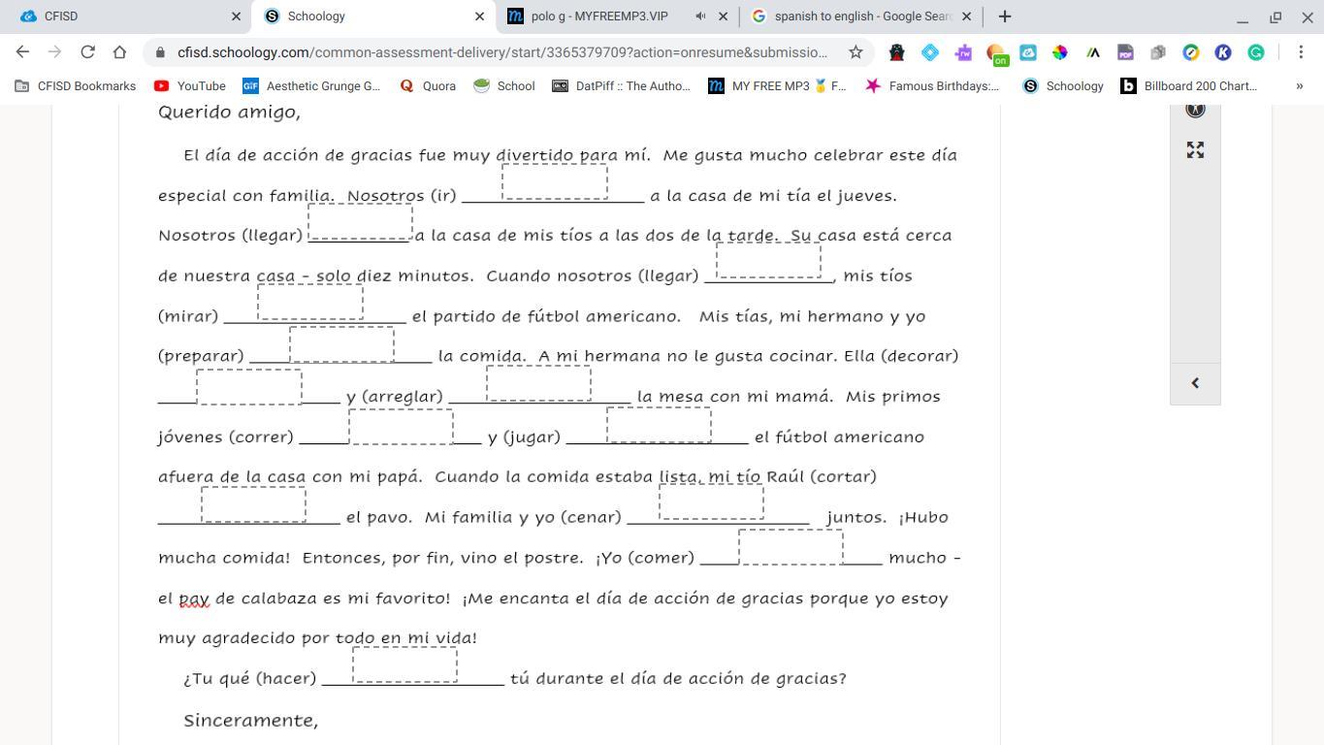Close the Schoology tab
This screenshot has height=745, width=1324.
pos(479,16)
